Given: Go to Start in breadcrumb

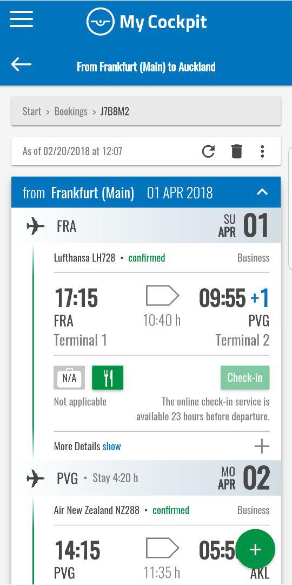Looking at the screenshot, I should tap(32, 111).
